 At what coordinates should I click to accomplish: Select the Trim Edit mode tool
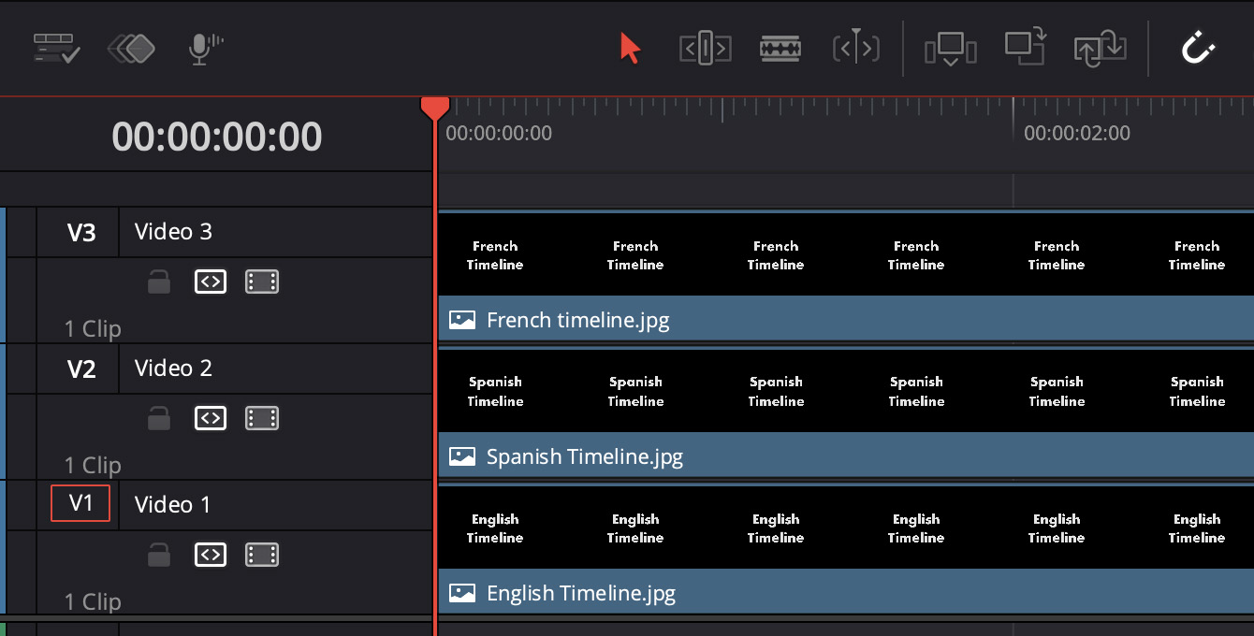click(705, 49)
